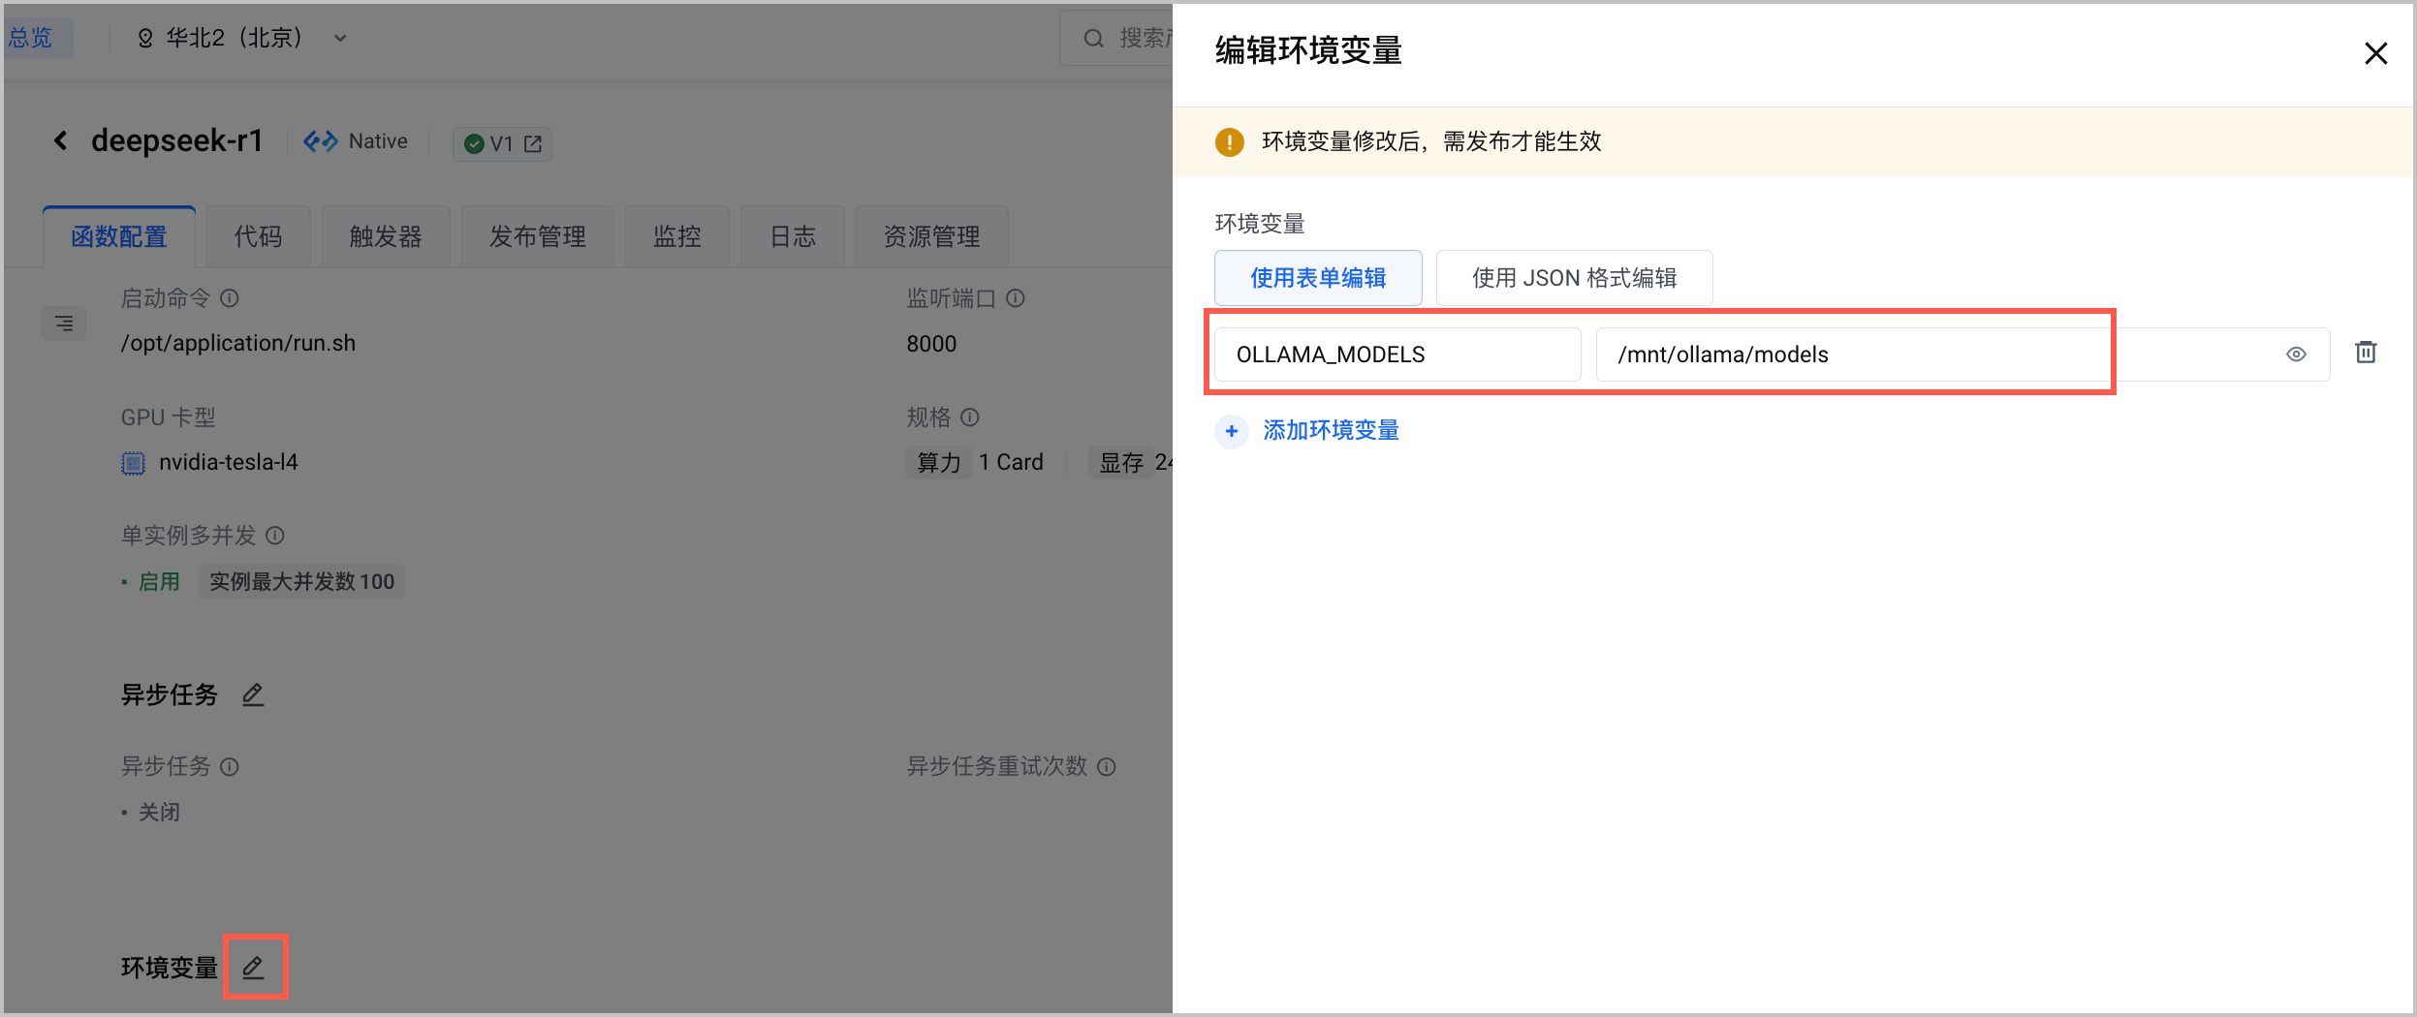This screenshot has width=2417, height=1017.
Task: Click the green check icon on V1
Action: [474, 144]
